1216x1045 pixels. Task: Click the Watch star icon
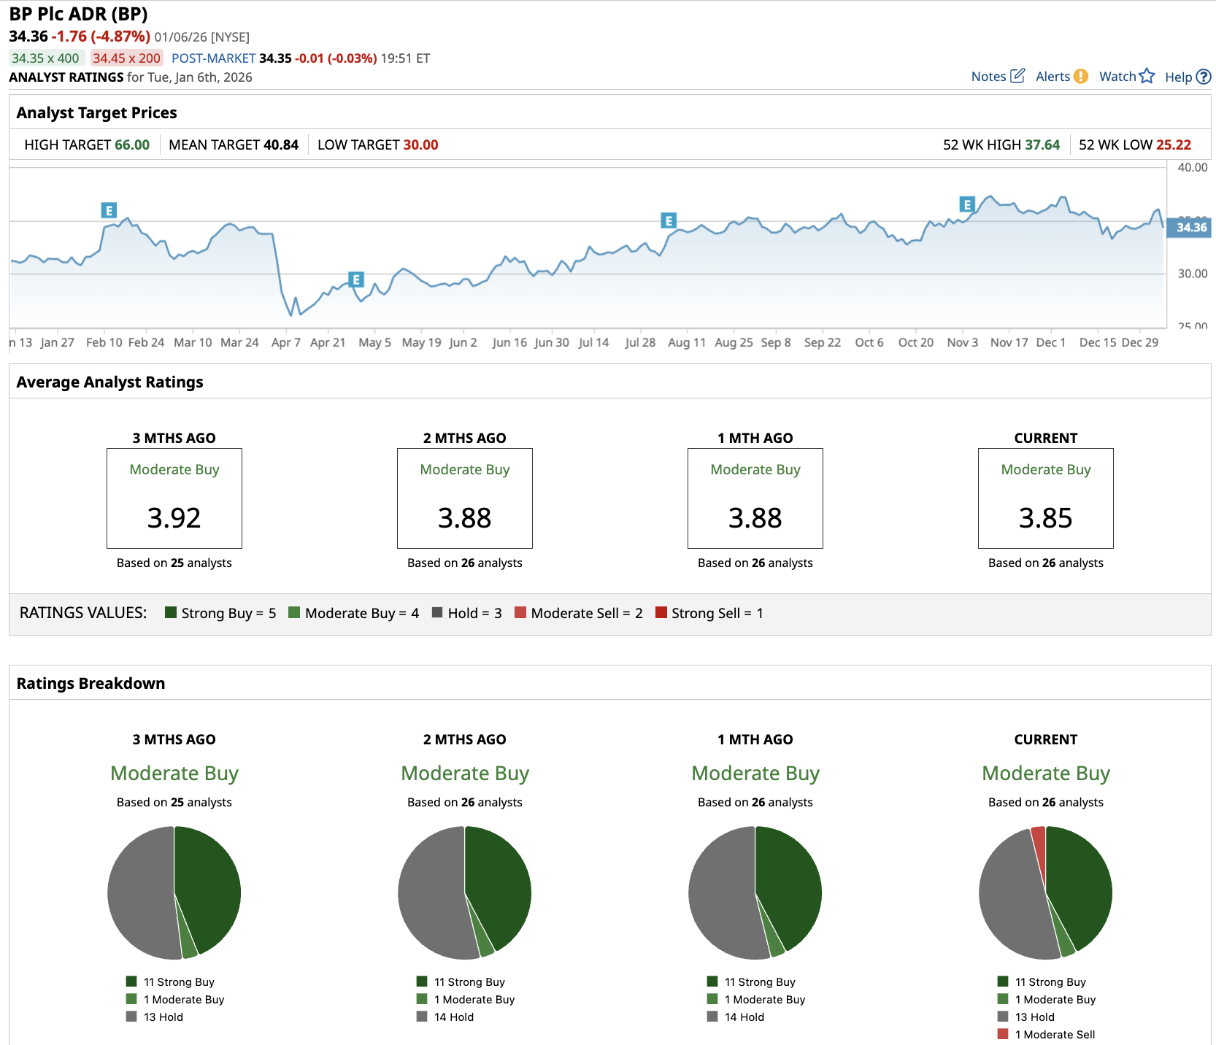[1147, 76]
